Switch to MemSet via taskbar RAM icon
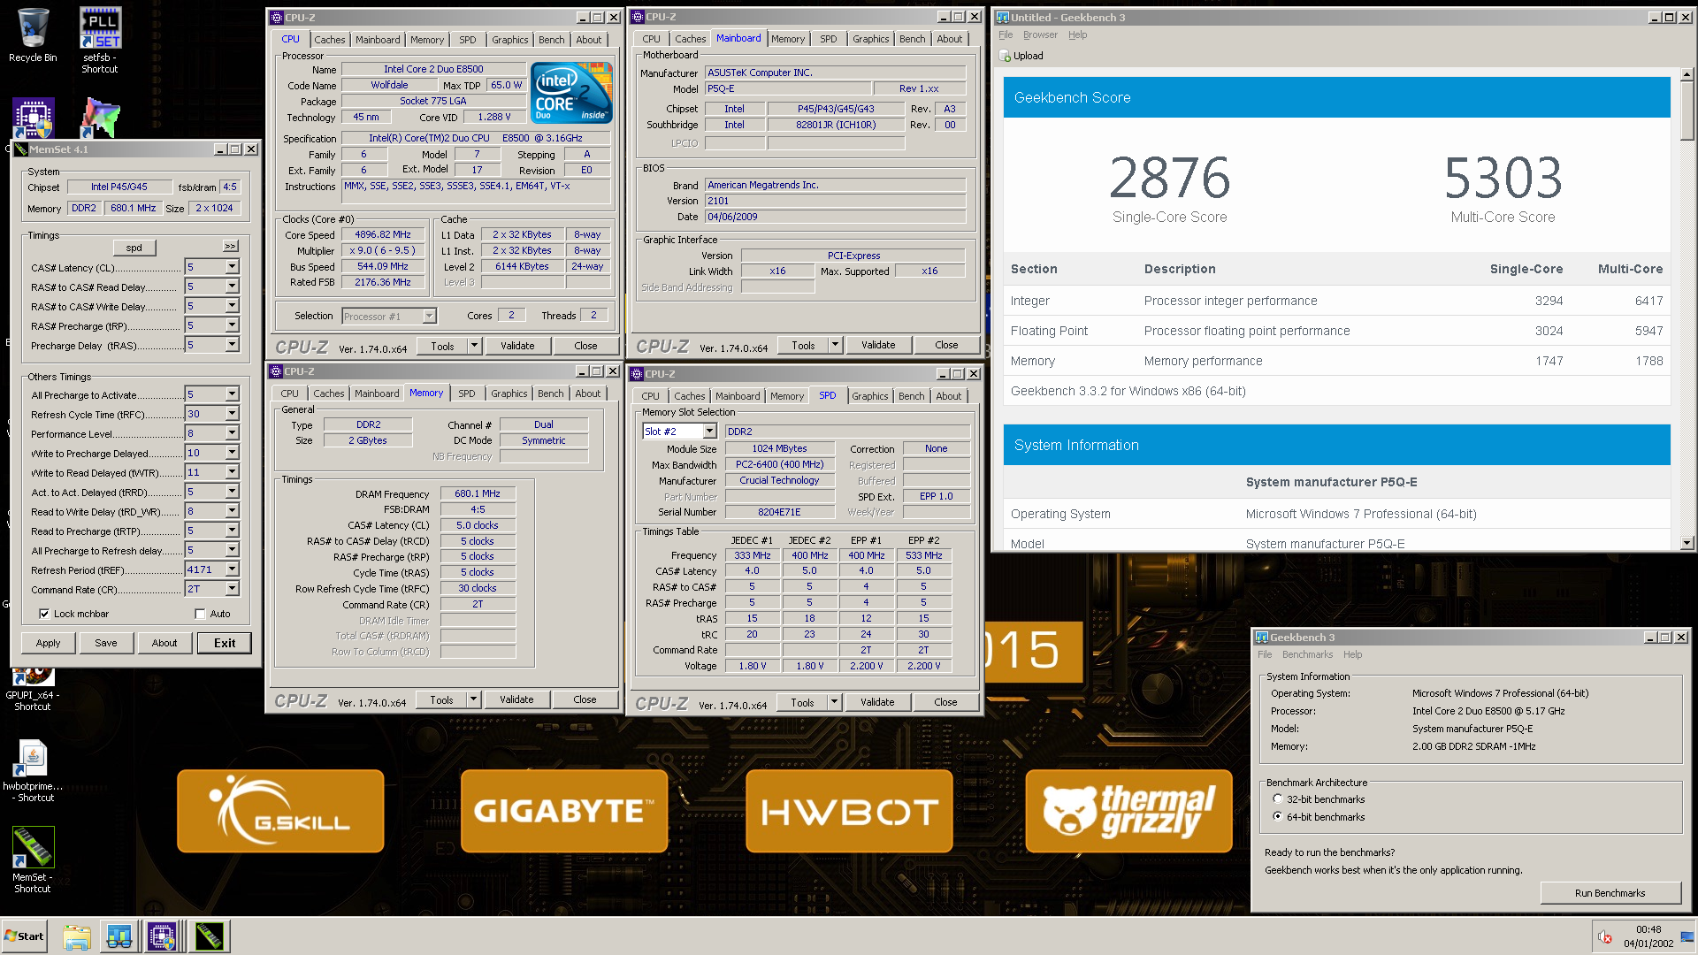1698x955 pixels. 210,936
